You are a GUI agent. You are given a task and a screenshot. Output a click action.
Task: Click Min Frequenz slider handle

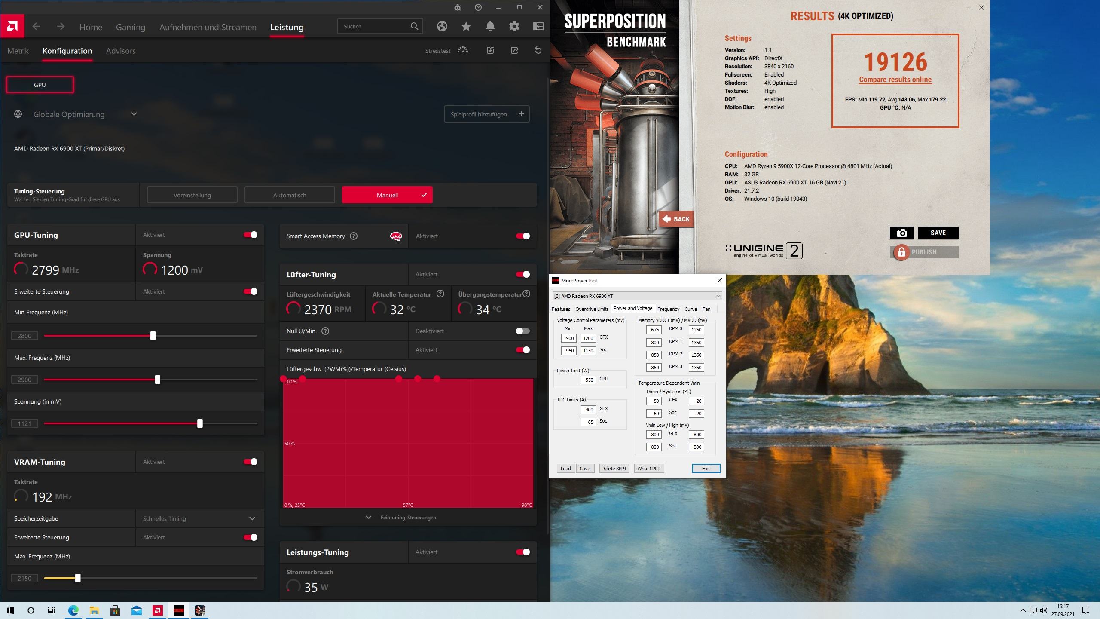click(153, 336)
